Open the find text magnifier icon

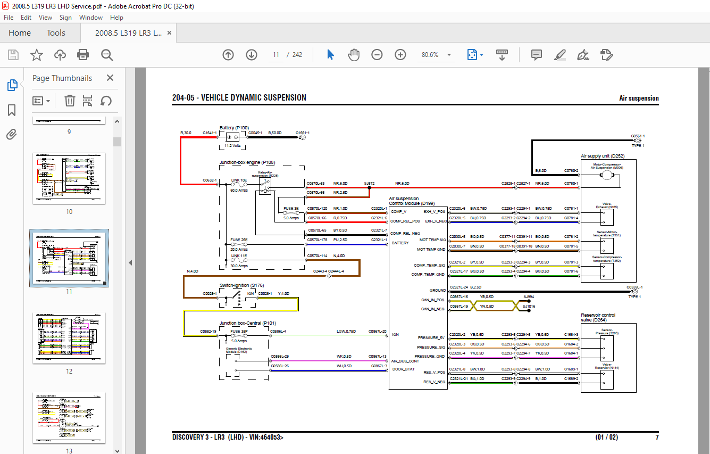(x=107, y=55)
